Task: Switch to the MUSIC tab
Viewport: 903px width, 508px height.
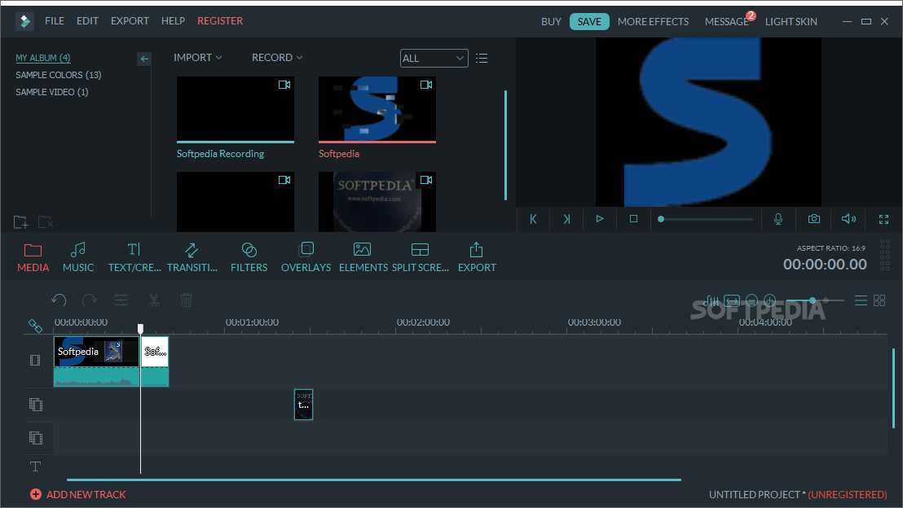Action: 78,257
